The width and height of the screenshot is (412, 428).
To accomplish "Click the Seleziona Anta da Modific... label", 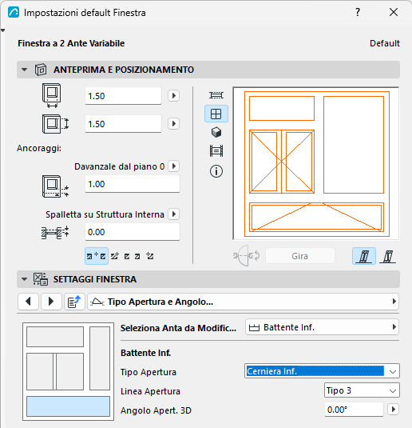I will click(x=178, y=328).
